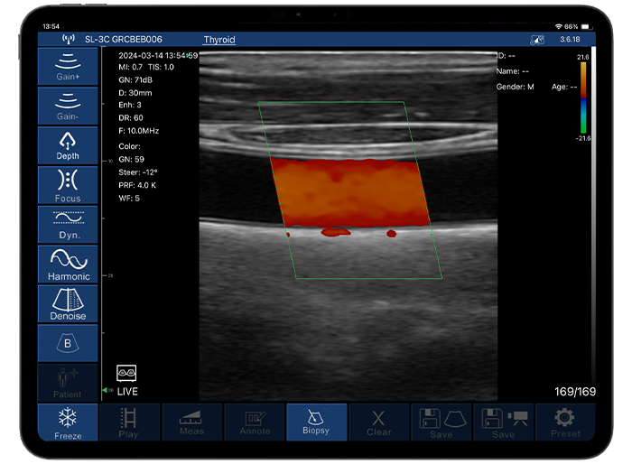Tap the wireless probe connection icon
Viewport: 632px width, 464px height.
[x=68, y=39]
